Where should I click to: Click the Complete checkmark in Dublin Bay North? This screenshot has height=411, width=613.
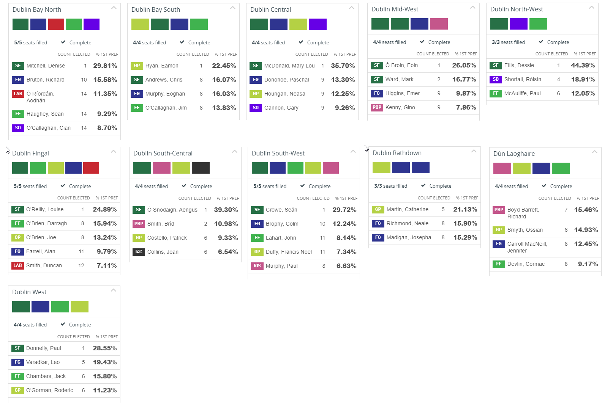(63, 42)
